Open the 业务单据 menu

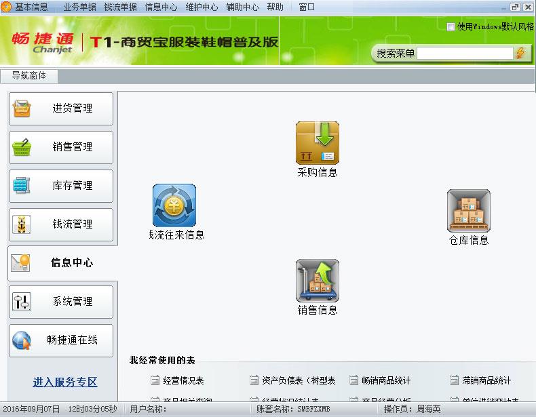79,7
